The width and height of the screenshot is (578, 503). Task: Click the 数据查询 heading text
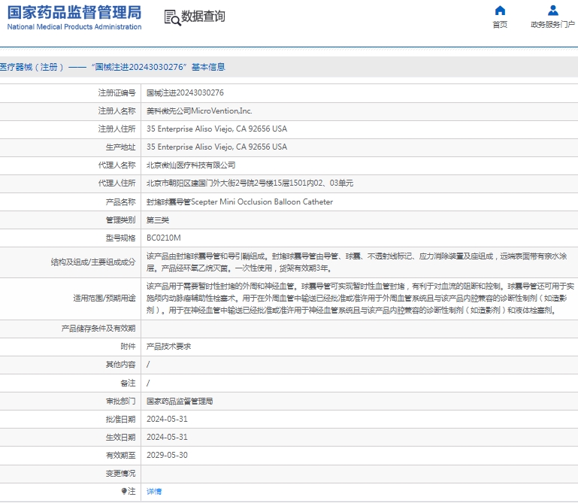click(x=203, y=17)
